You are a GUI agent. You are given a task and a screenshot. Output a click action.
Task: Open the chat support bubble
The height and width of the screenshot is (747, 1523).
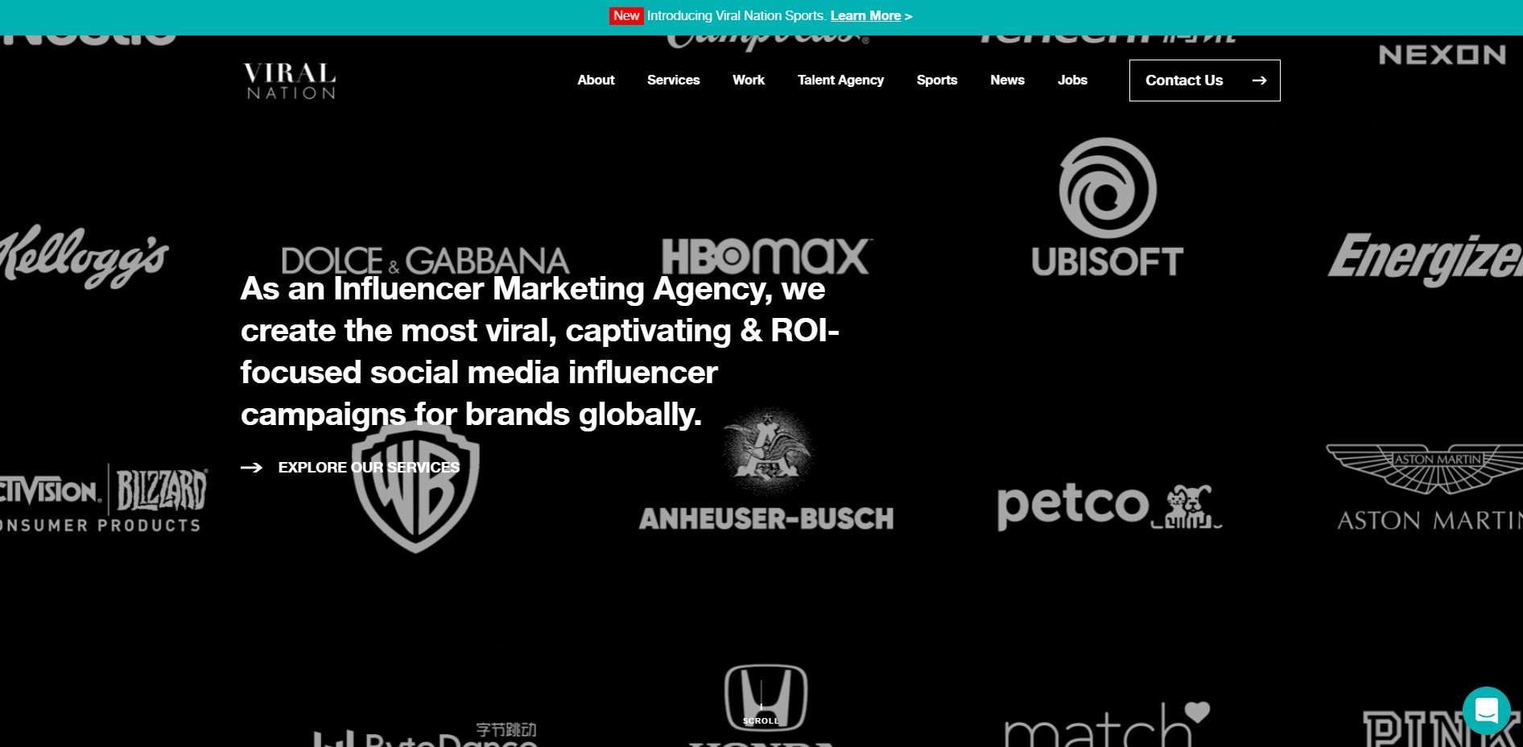[1486, 711]
